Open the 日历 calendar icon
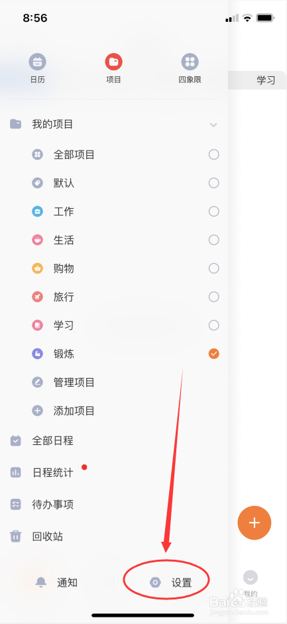 click(x=37, y=62)
